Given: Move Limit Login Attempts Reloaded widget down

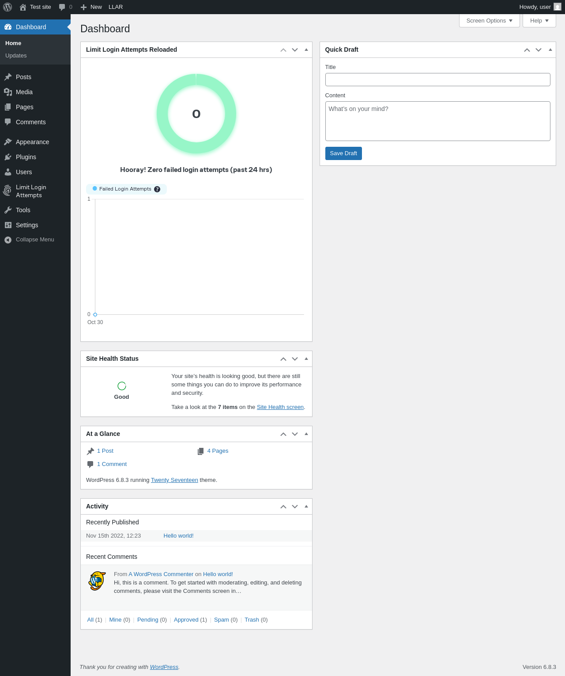Looking at the screenshot, I should tap(295, 50).
